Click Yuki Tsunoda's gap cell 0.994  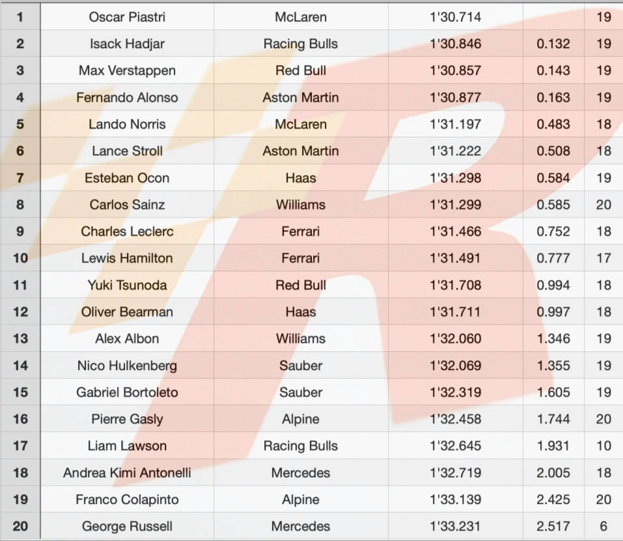[x=553, y=285]
